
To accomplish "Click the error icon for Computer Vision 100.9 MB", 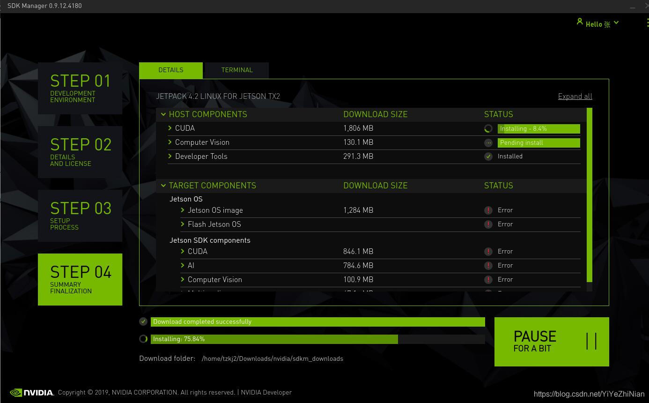I will [488, 280].
